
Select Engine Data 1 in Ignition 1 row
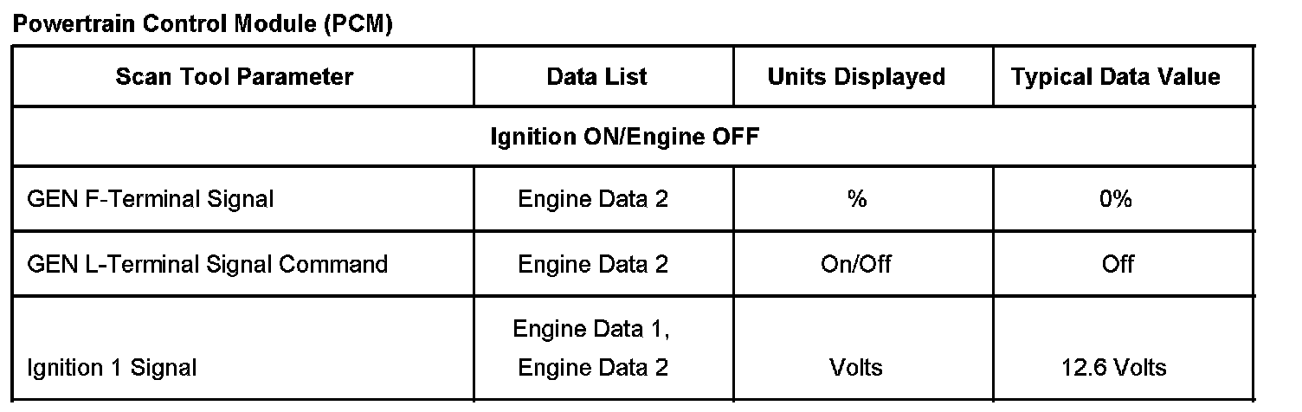pos(591,330)
